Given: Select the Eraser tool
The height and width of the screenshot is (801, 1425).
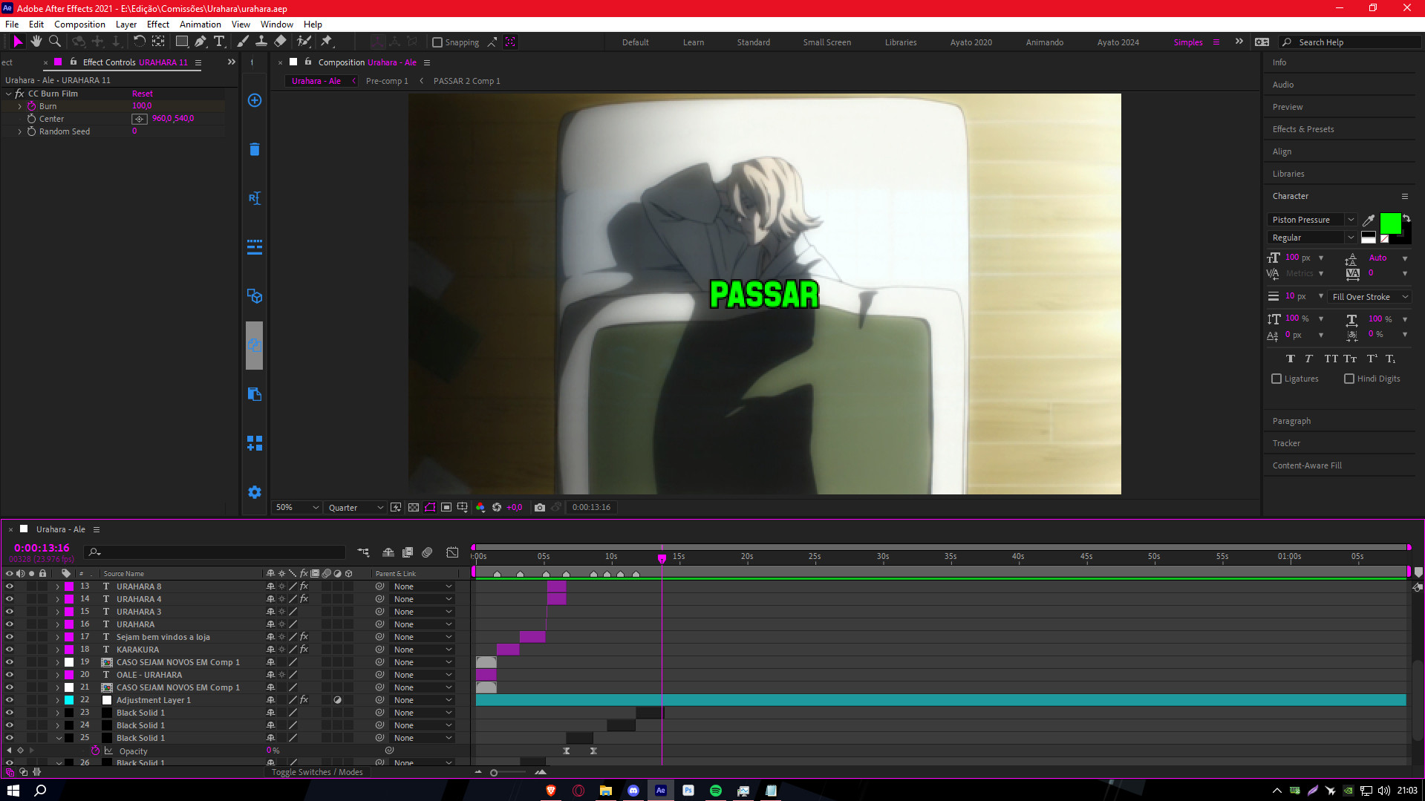Looking at the screenshot, I should [x=280, y=42].
